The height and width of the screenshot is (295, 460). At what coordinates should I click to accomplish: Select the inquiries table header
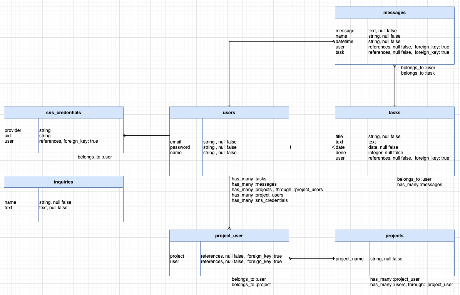64,182
